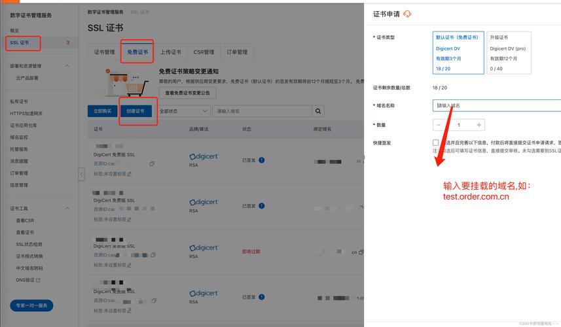Select 默认证书（免费证书）certificate type card
561x327 pixels.
[x=458, y=52]
